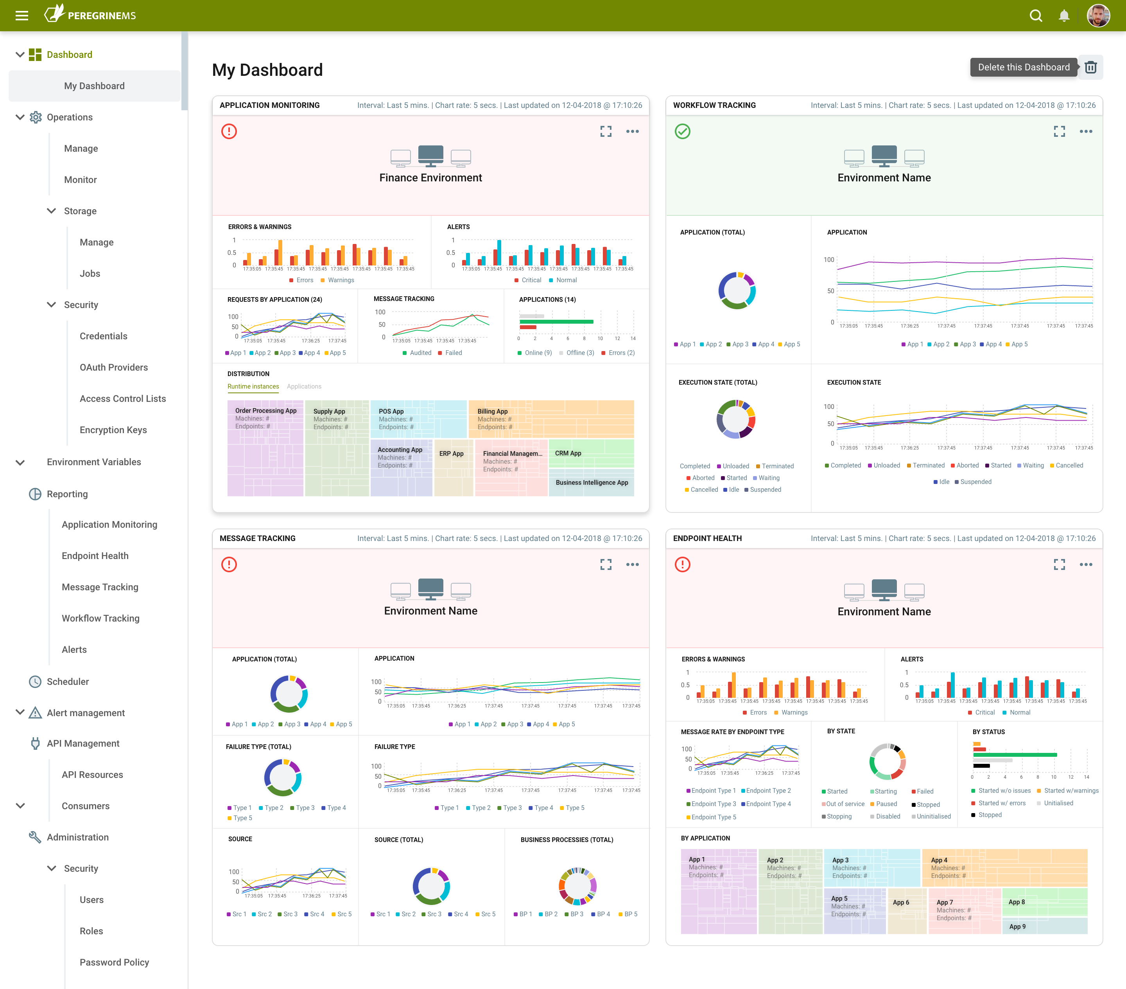Click the Scheduler clock icon in sidebar
This screenshot has height=989, width=1126.
tap(35, 681)
